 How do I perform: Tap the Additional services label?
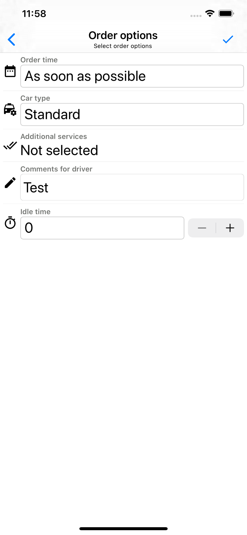54,136
